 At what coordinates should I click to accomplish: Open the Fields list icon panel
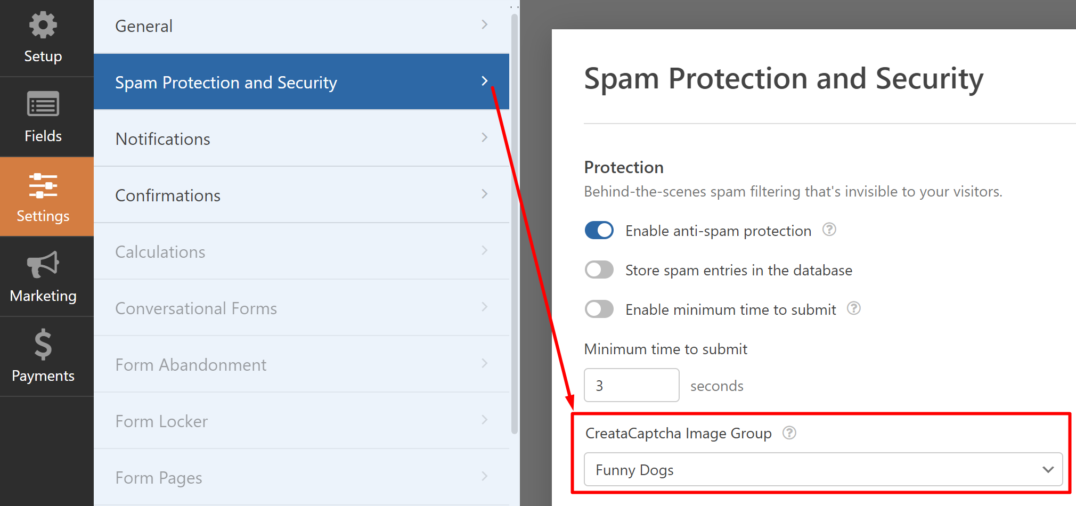[x=43, y=104]
